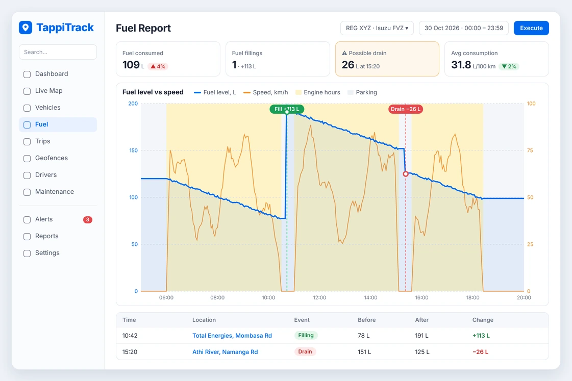Select the Possible drain 26 L card

point(387,59)
